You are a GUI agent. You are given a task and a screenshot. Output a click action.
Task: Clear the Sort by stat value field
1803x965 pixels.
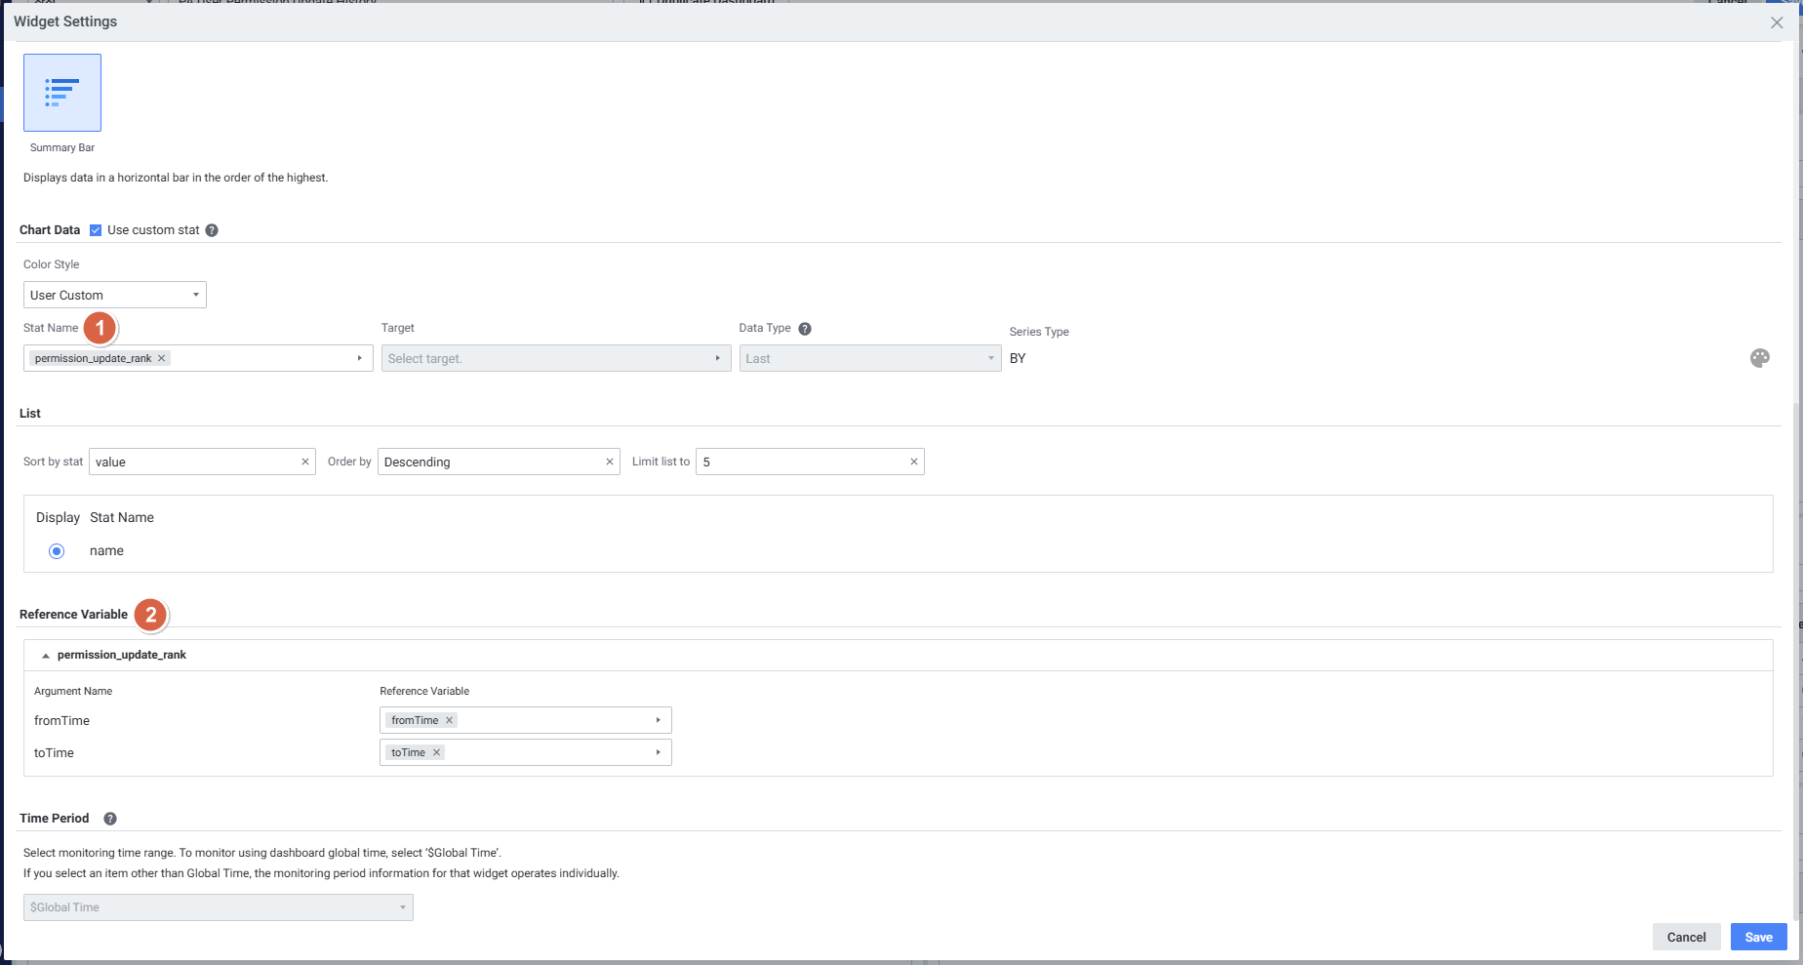[305, 462]
